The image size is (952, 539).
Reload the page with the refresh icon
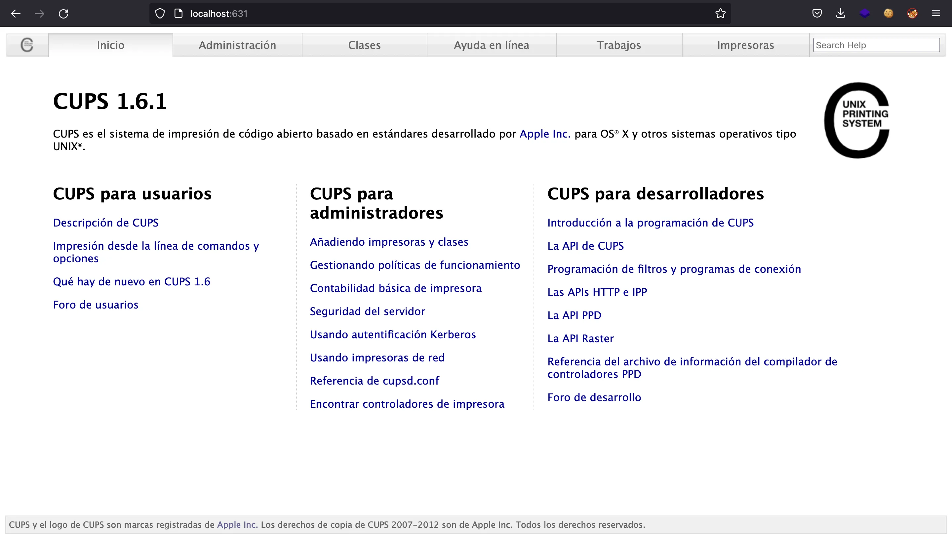tap(64, 14)
